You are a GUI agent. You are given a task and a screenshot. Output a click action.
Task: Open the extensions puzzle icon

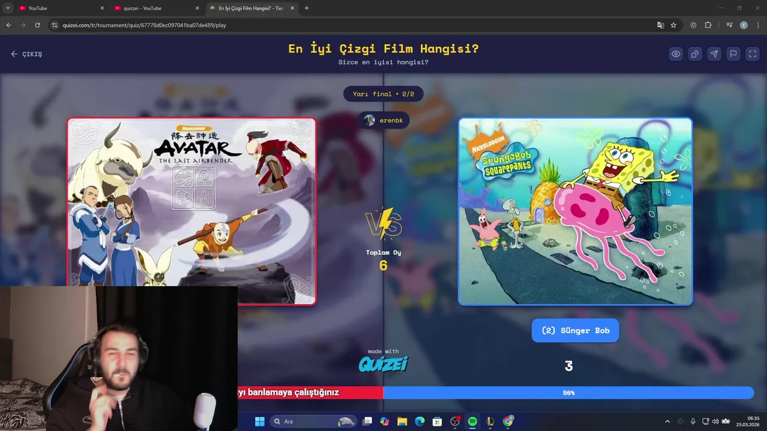708,25
